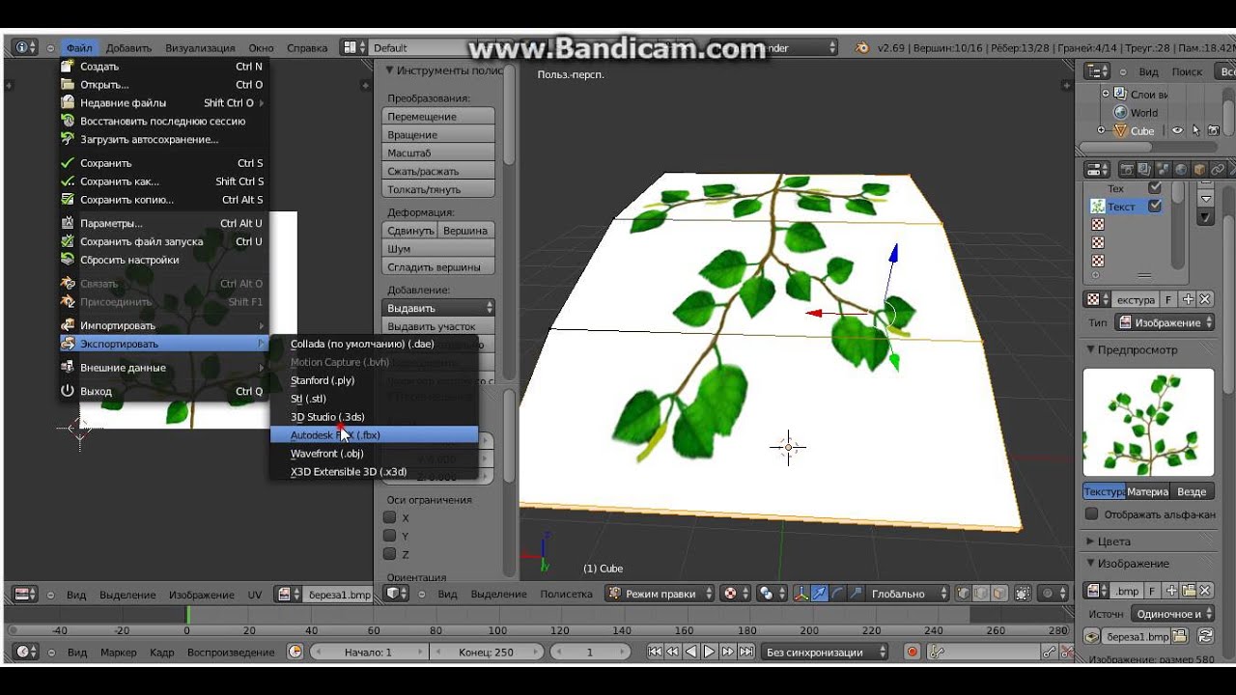The width and height of the screenshot is (1236, 695).
Task: Toggle Cube renderability camera icon
Action: [x=1214, y=130]
